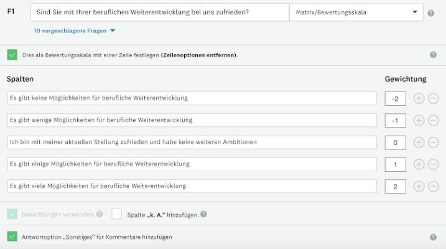Edit the 'Ich bin mit meiner aktuellen Stellung' field

192,142
